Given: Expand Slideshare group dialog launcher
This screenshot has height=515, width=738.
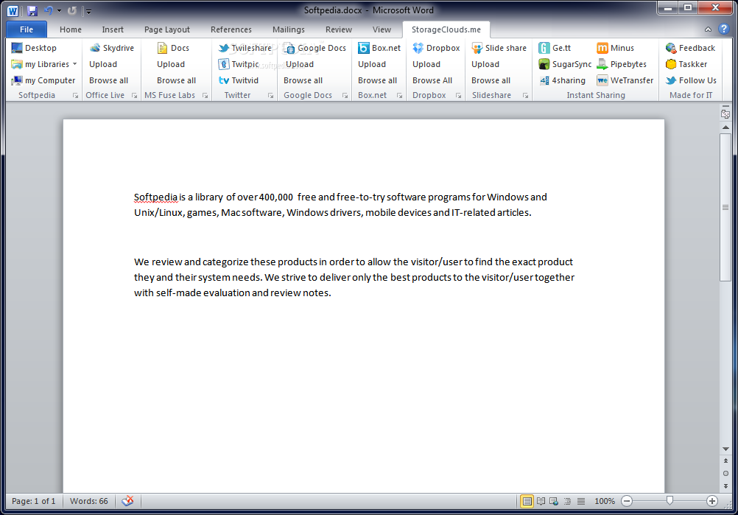Looking at the screenshot, I should (526, 96).
